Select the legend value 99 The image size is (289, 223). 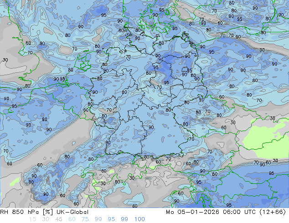[124, 219]
